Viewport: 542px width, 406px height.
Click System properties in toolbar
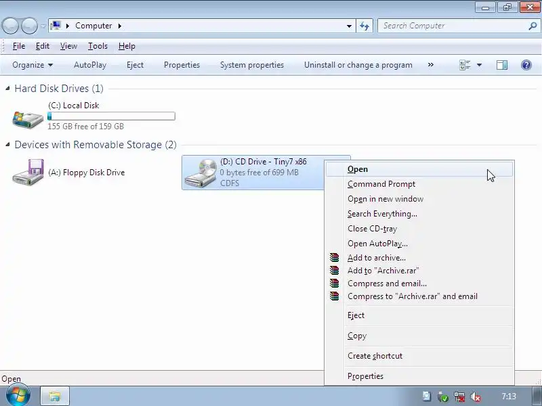[x=252, y=65]
